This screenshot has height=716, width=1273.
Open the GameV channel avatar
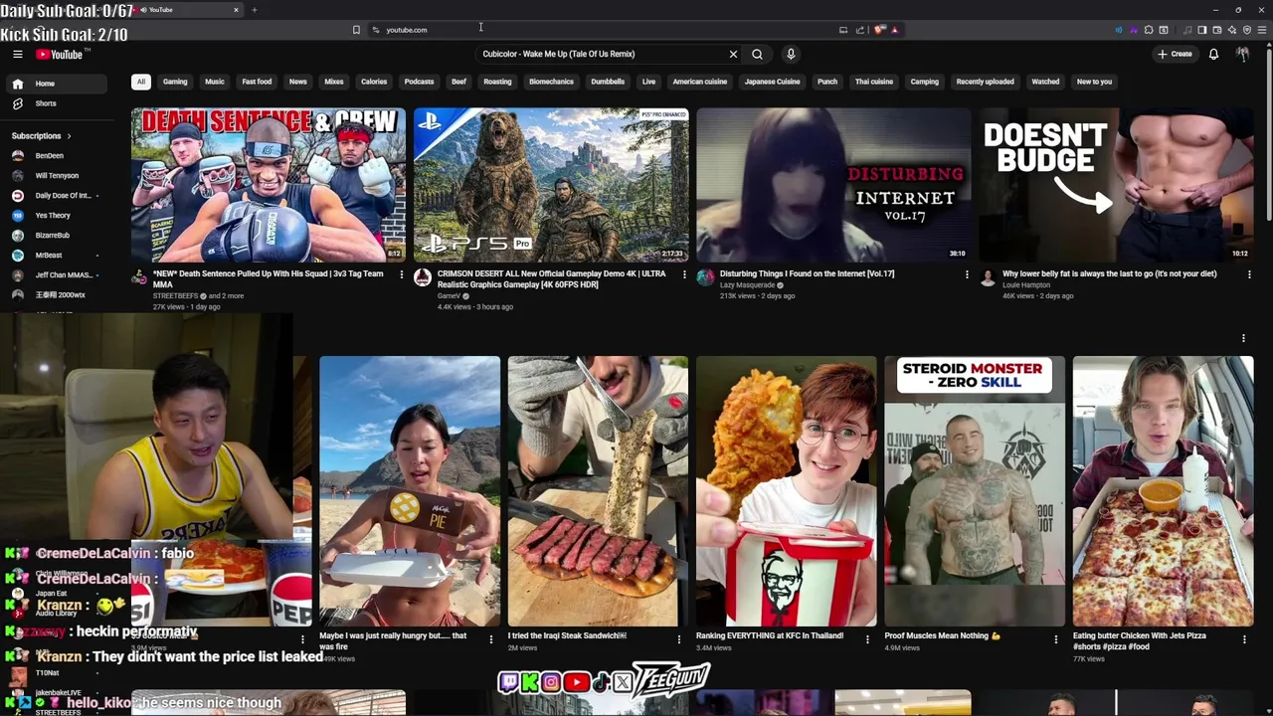click(423, 277)
